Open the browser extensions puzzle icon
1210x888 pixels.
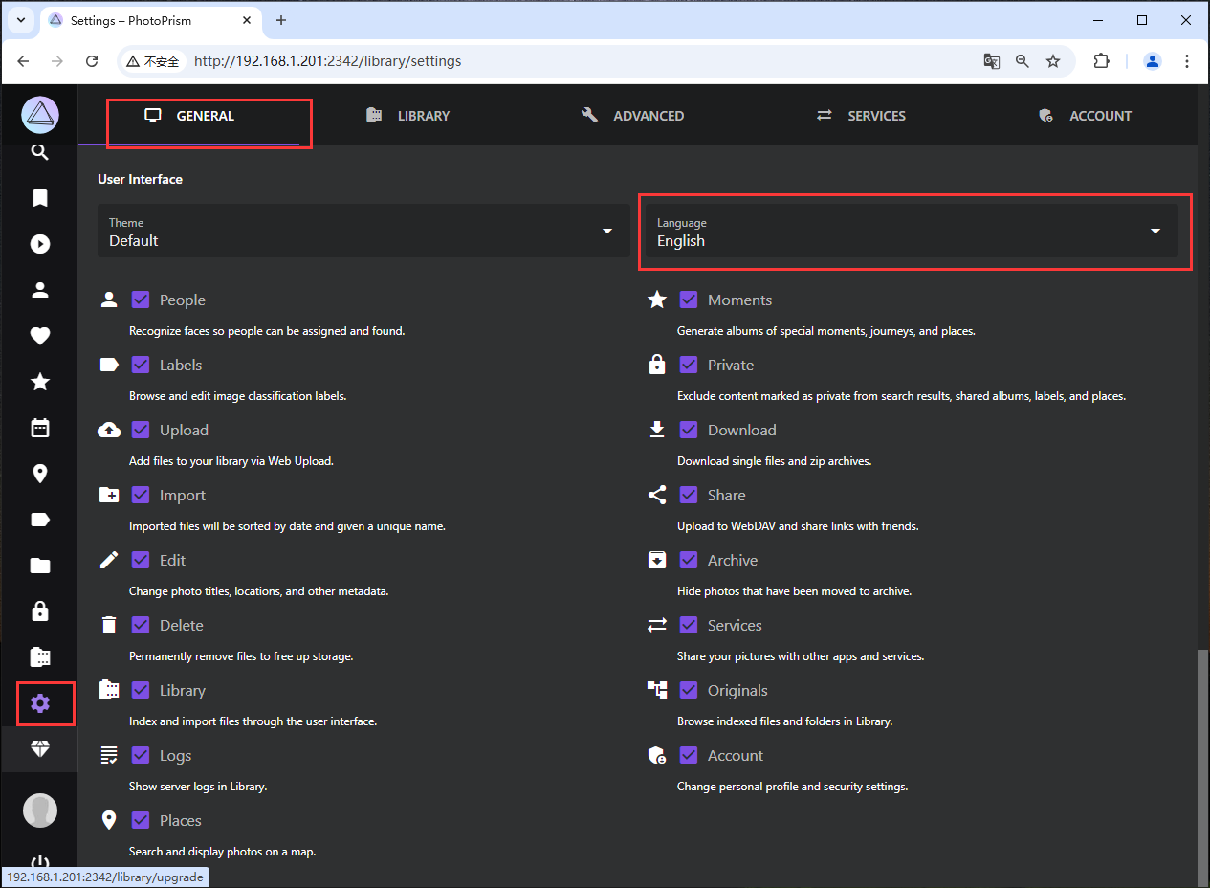point(1101,61)
